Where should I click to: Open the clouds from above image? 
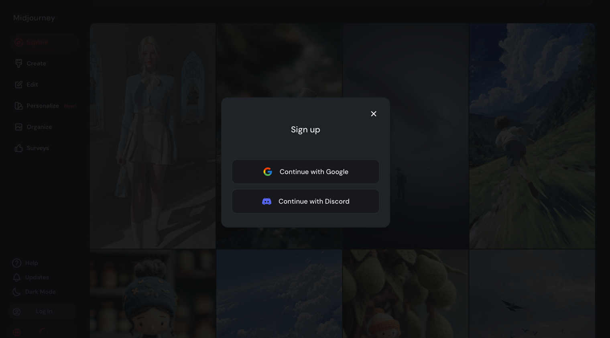click(x=279, y=294)
